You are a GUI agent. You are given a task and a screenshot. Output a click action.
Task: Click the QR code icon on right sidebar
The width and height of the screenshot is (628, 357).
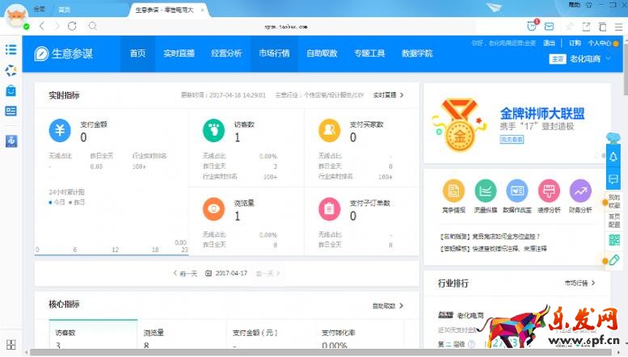coord(613,241)
